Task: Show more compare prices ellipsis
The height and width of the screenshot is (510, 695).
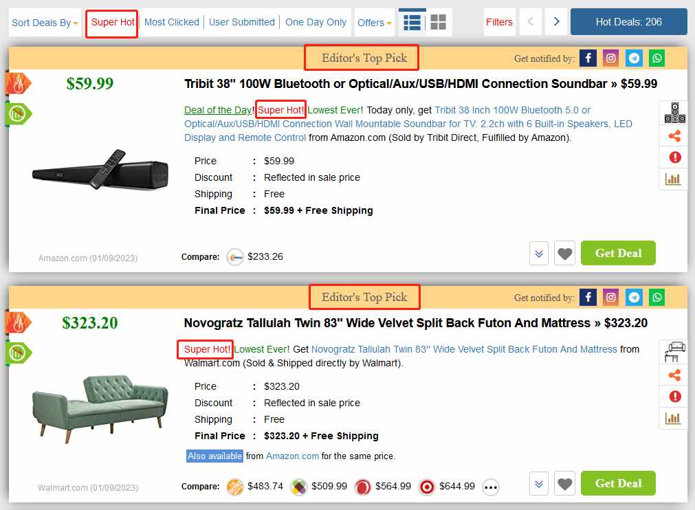Action: click(x=491, y=487)
